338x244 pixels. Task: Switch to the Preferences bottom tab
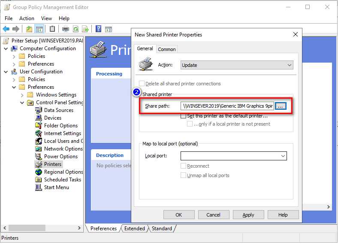103,229
